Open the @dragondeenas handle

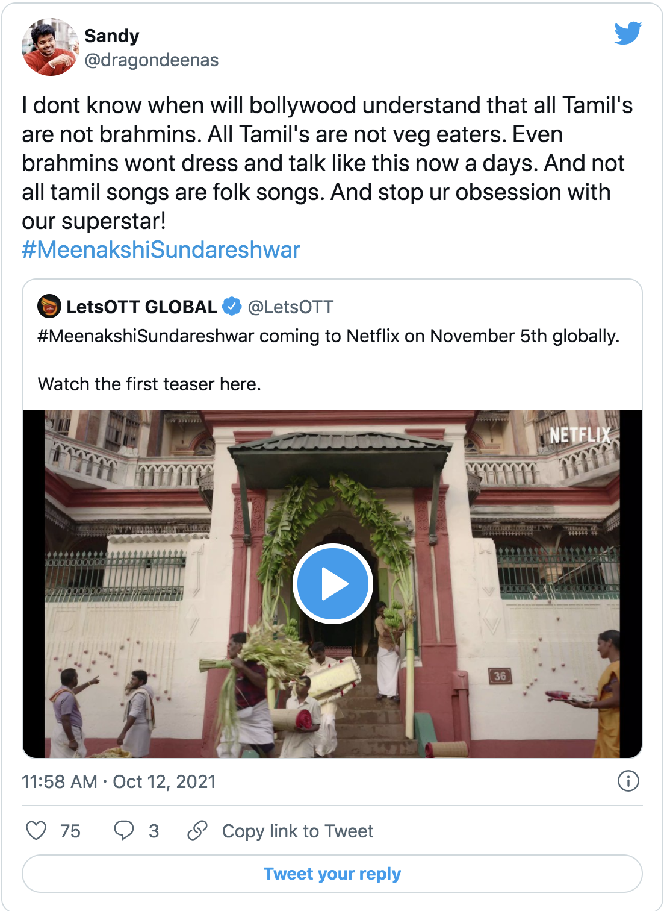tap(152, 60)
